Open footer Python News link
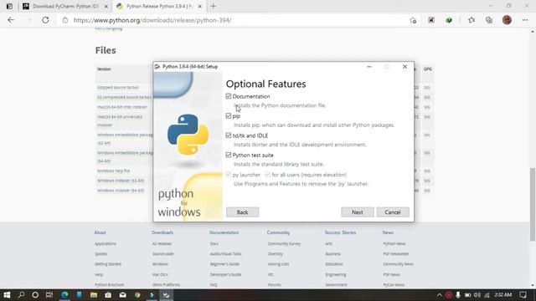Viewport: 536px width, 301px height. coord(394,243)
